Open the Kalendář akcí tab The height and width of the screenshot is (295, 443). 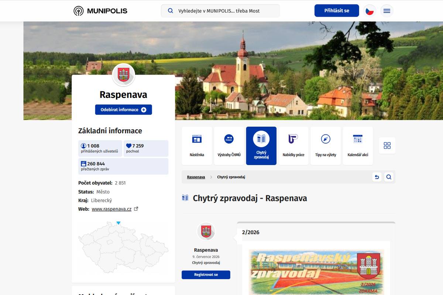[358, 146]
